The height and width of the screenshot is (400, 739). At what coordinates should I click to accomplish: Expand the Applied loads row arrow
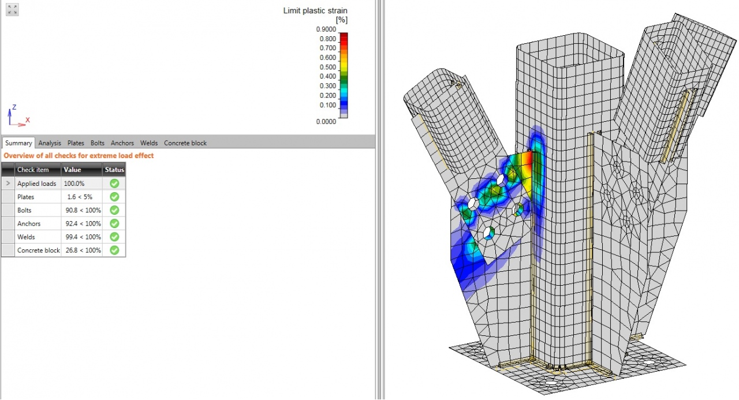[x=8, y=184]
